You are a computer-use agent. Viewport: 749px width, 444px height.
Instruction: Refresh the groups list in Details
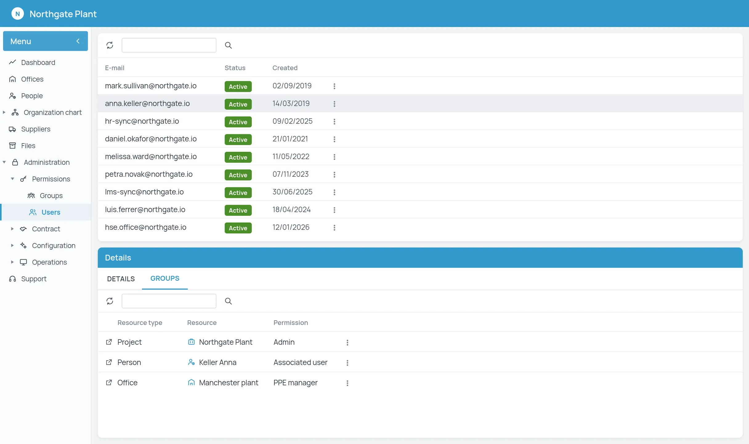110,301
